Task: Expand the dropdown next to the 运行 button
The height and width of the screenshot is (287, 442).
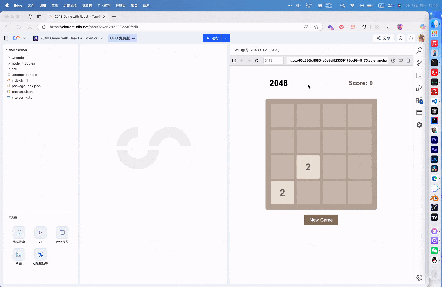Action: pos(226,38)
